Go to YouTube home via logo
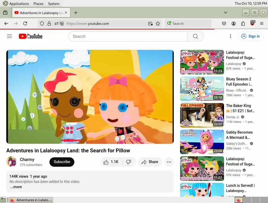The height and width of the screenshot is (203, 268). (31, 36)
